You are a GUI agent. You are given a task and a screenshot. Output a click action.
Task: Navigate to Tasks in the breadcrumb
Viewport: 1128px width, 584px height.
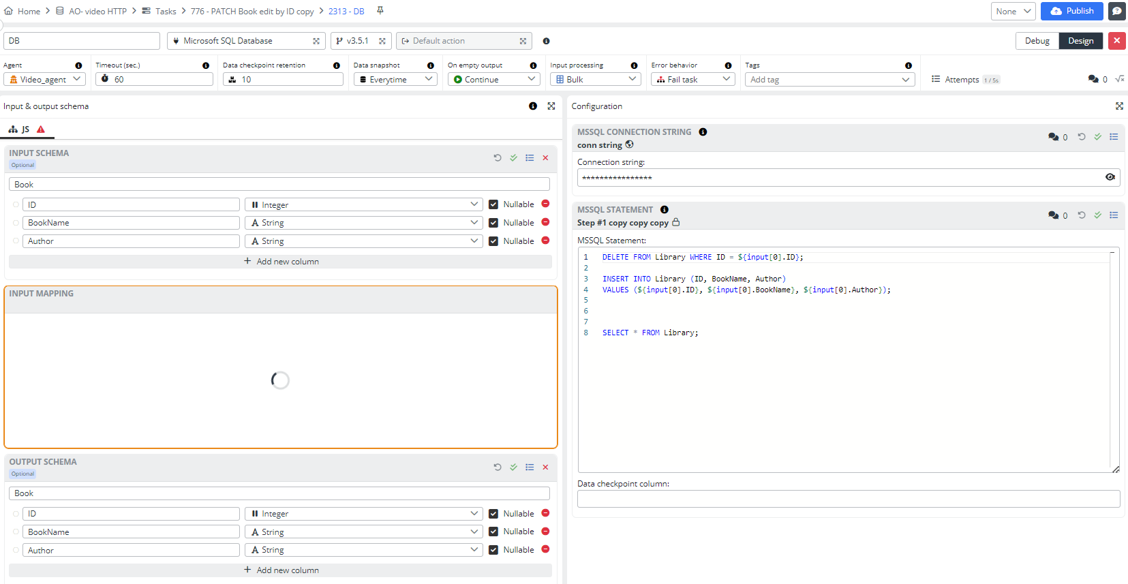166,12
